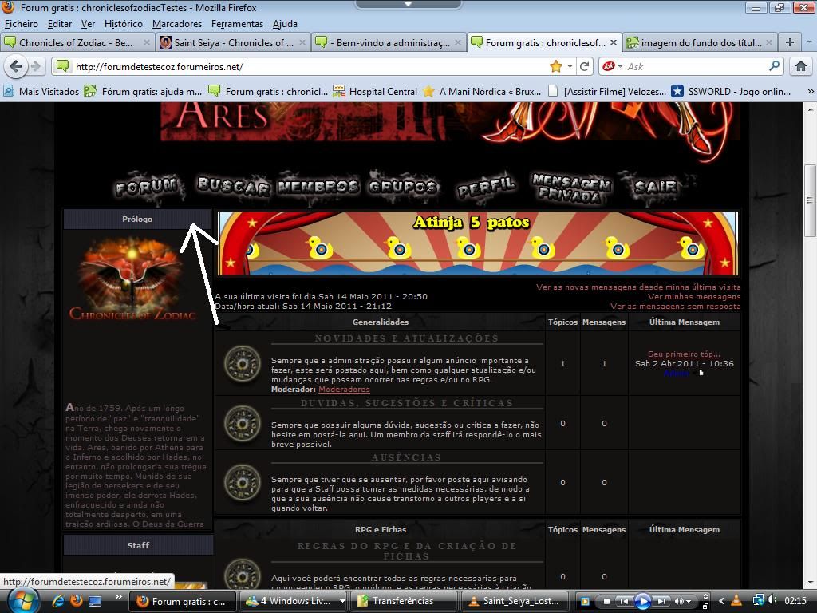817x613 pixels.
Task: Open the bookmark star dropdown arrow
Action: 570,66
